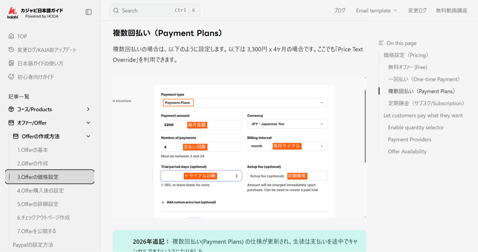
Task: Click the screenshot's vertical scrollbar
Action: [x=365, y=126]
